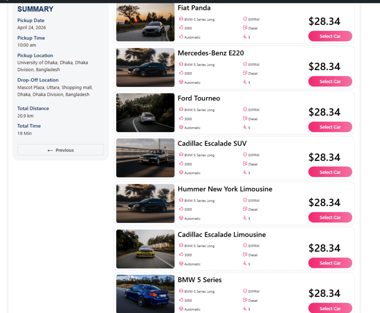Click the BMW 5 Series title
Screen dimensions: 380x313
[x=199, y=280]
